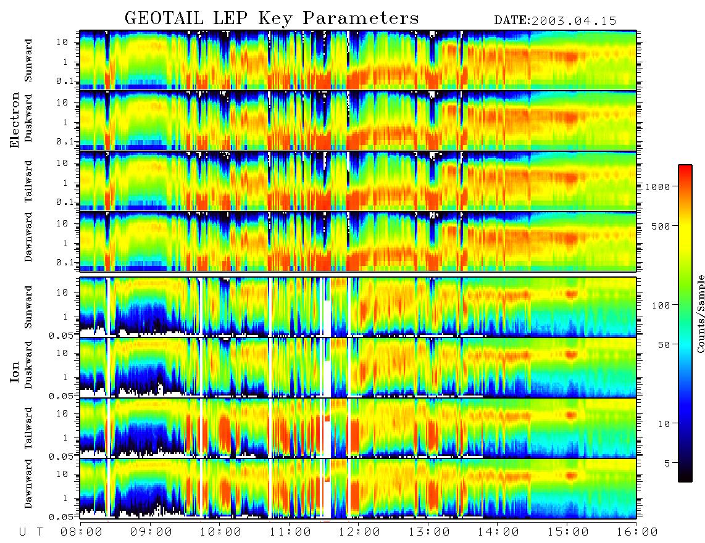Click the "0.05" tick of Ion Sunward panel

(x=60, y=335)
